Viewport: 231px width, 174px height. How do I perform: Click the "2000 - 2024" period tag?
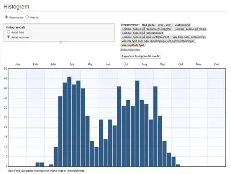(x=164, y=25)
